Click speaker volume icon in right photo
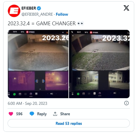 coord(115,93)
